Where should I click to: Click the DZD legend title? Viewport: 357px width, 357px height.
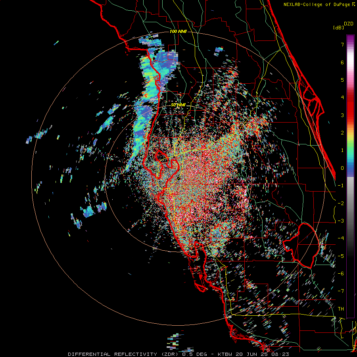point(348,24)
